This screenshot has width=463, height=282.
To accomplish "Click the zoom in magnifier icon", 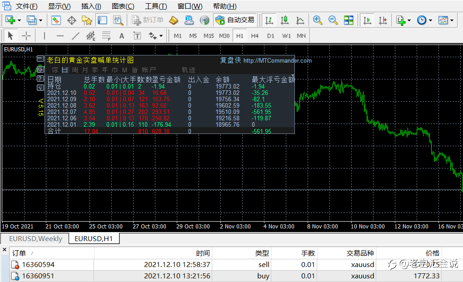I will tap(318, 20).
